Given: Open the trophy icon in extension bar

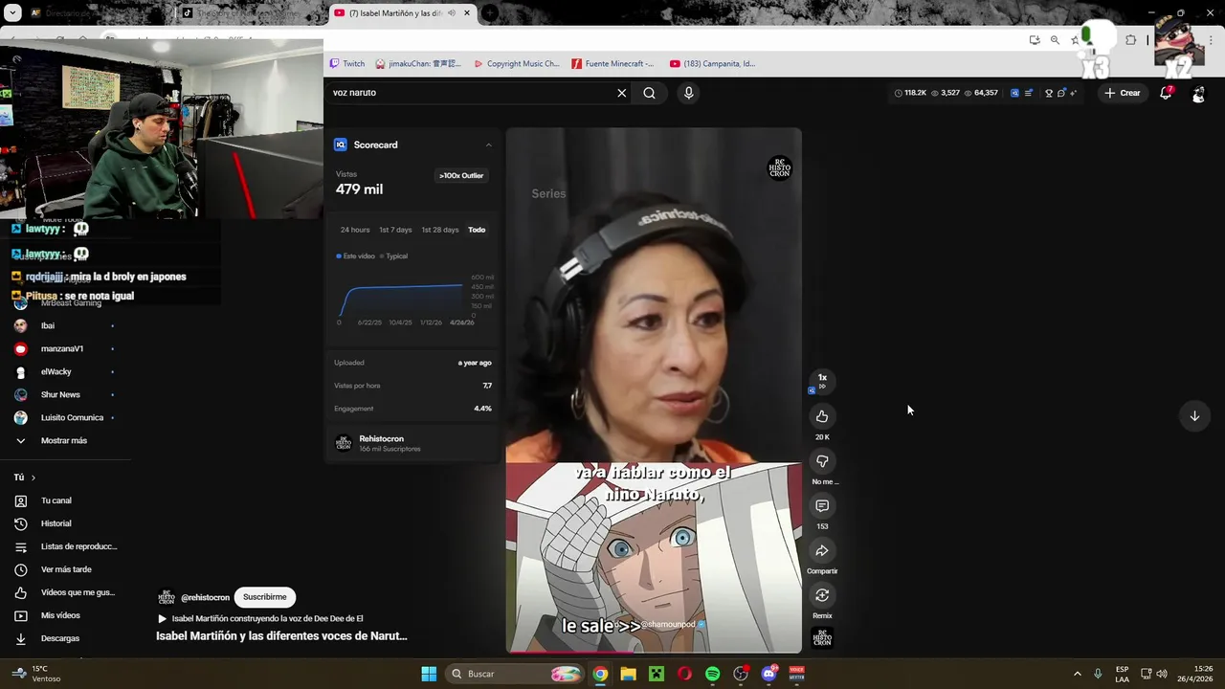Looking at the screenshot, I should (x=1049, y=93).
